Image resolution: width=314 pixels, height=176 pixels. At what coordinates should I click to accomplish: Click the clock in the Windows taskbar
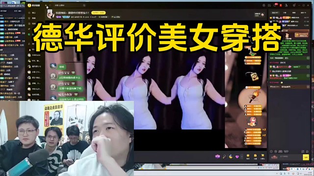309,174
